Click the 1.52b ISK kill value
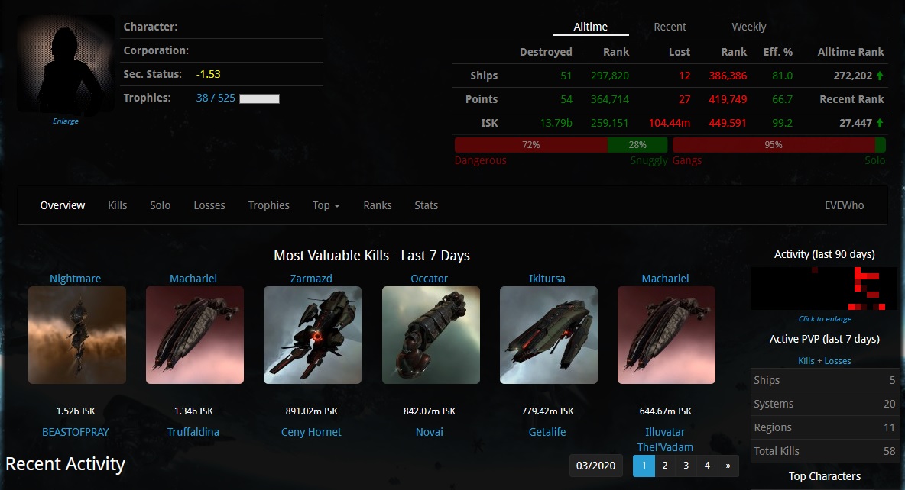This screenshot has width=905, height=490. (x=76, y=411)
